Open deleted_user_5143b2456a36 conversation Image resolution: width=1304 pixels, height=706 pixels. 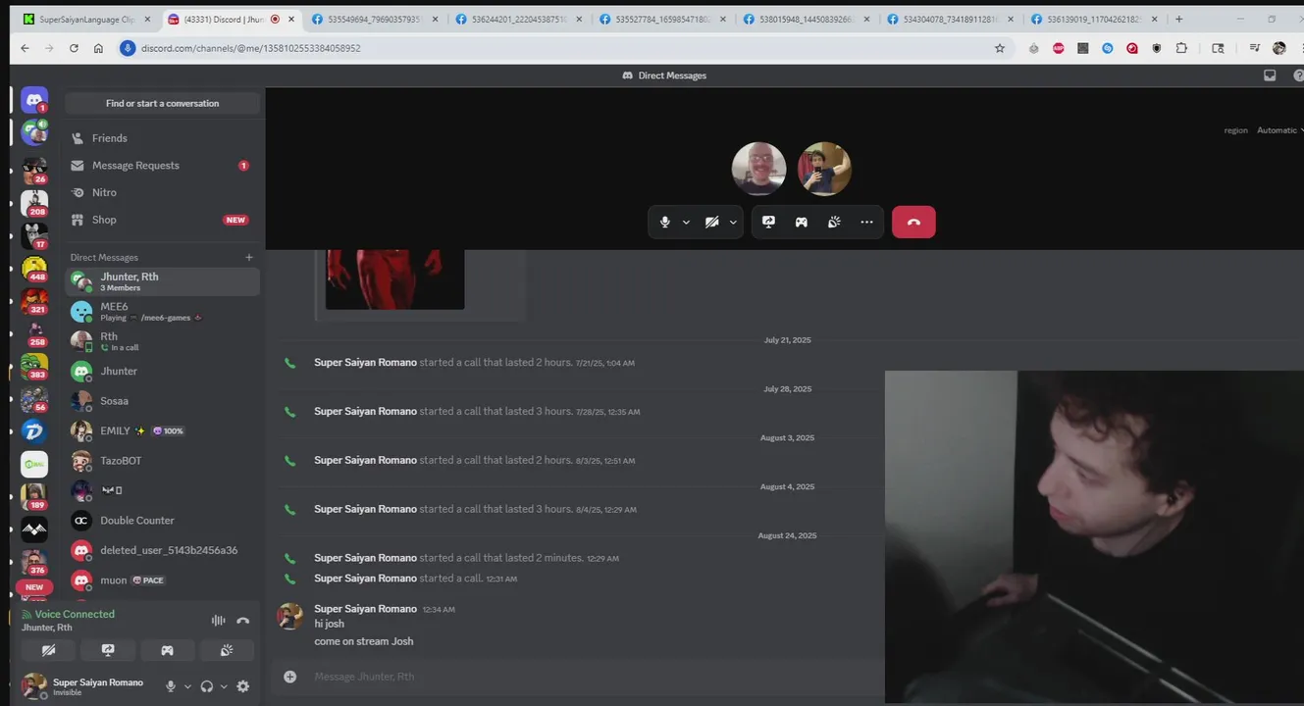pos(163,550)
